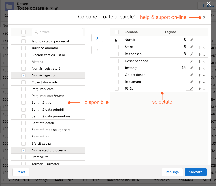This screenshot has height=186, width=216.
Task: Move Obiect dosar column down
Action: (204, 75)
